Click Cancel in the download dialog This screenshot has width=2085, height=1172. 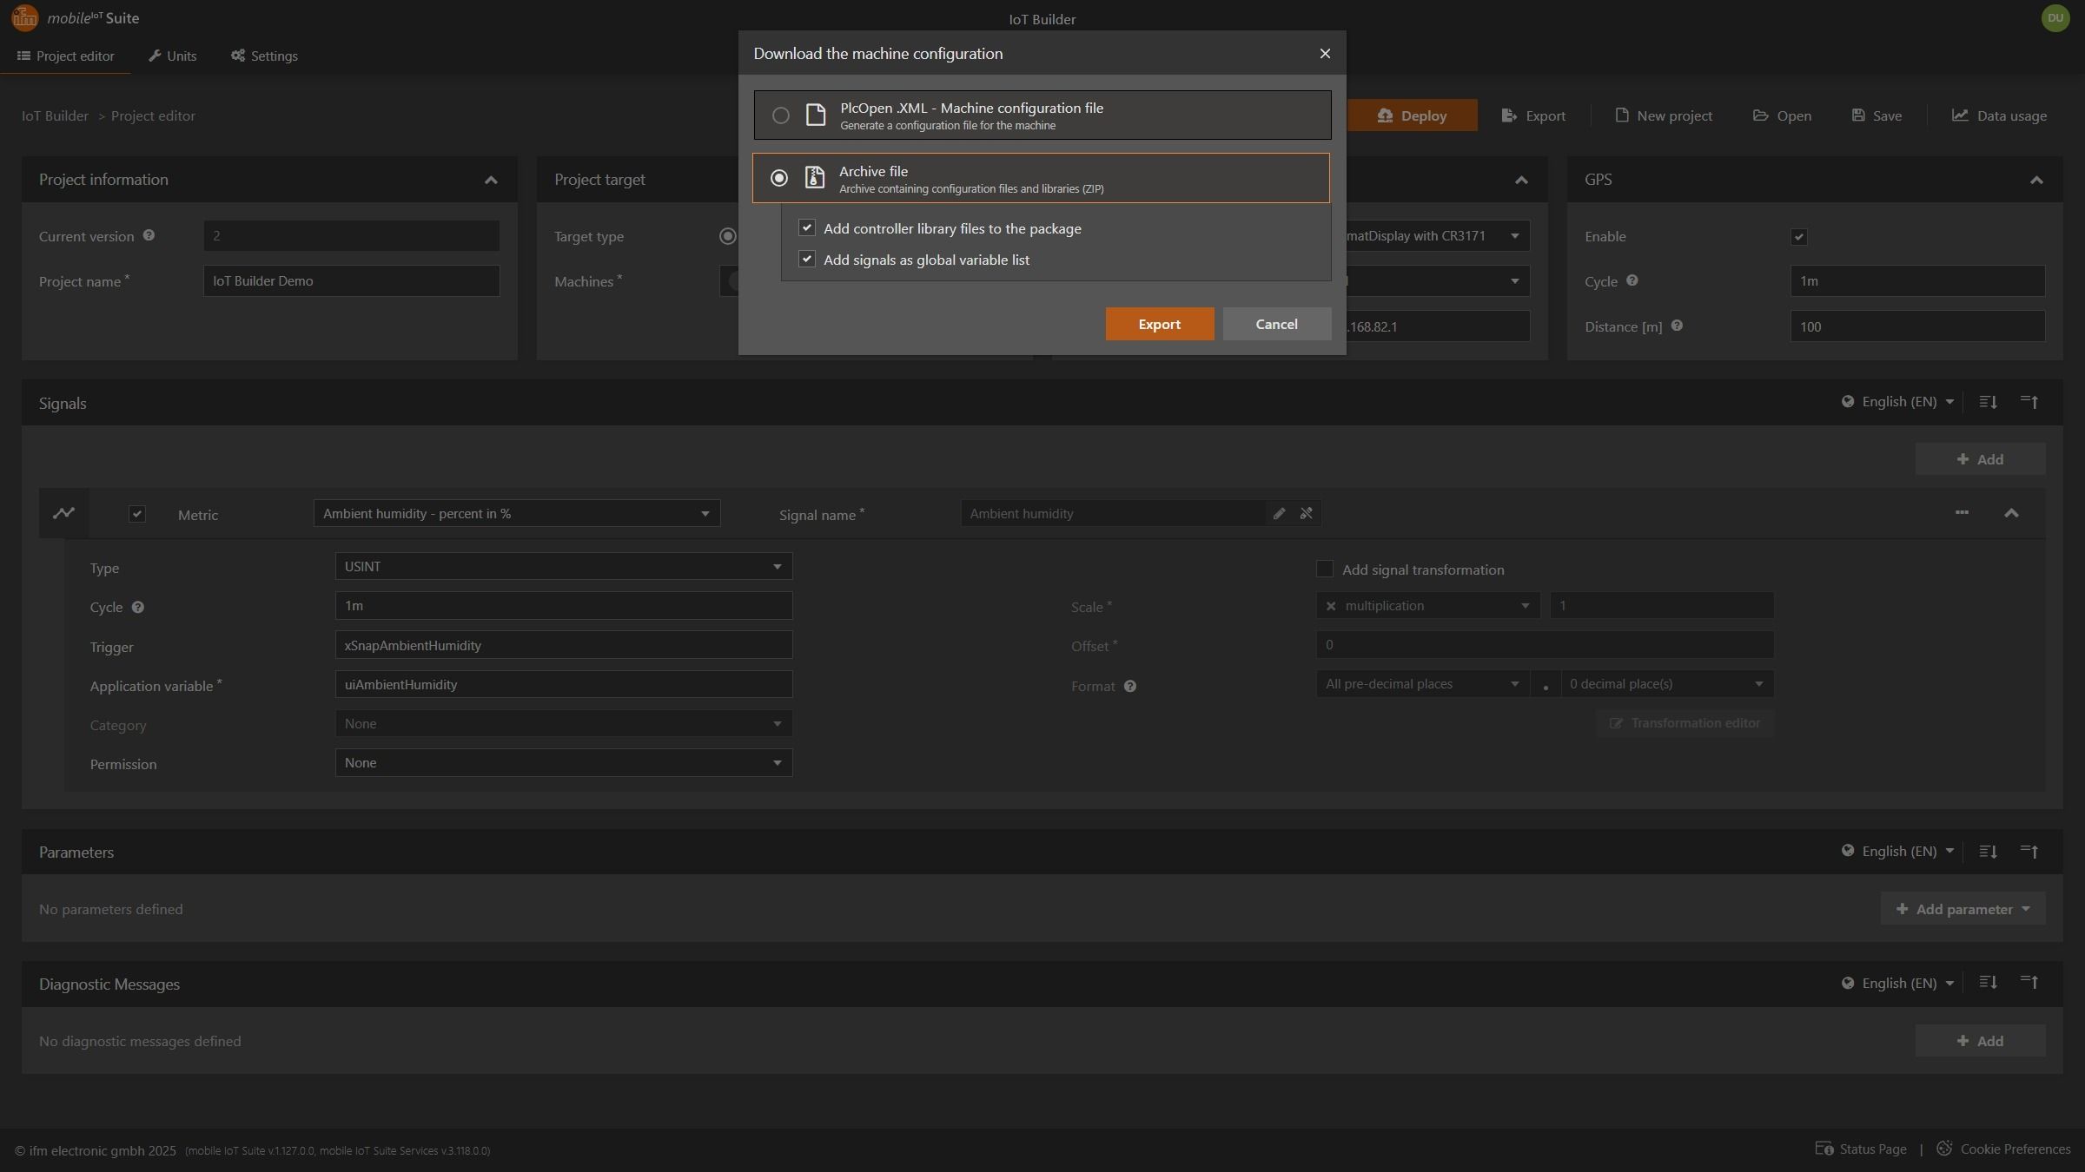click(x=1277, y=324)
